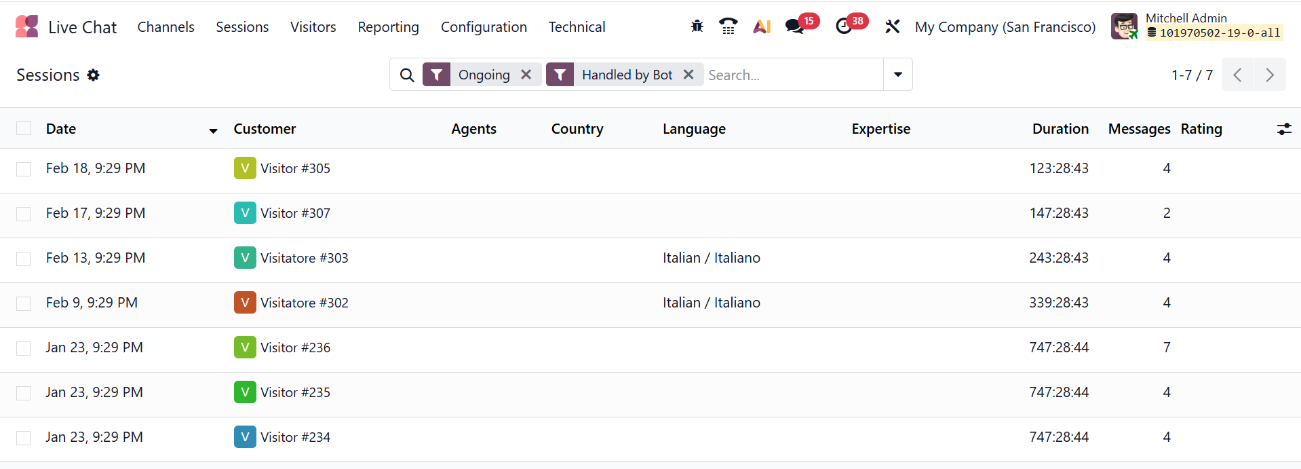Click the Live Chat app logo
The height and width of the screenshot is (469, 1301).
click(27, 26)
